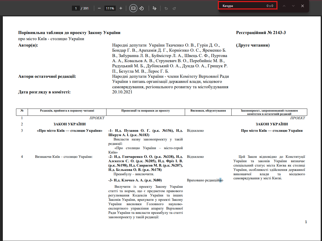Click "Автори остаточної редакції:" label

47,76
